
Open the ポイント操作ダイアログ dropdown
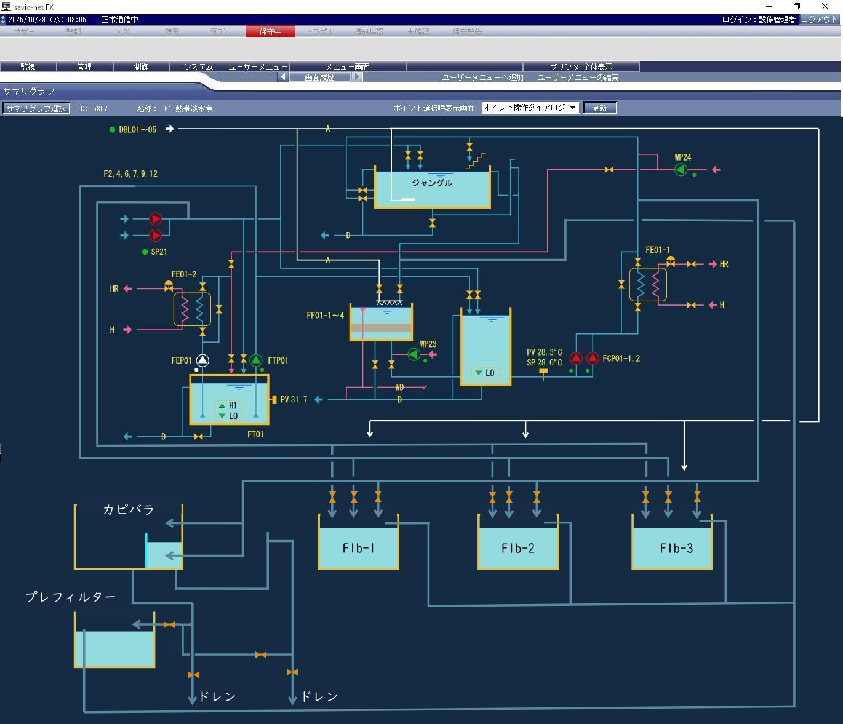530,108
